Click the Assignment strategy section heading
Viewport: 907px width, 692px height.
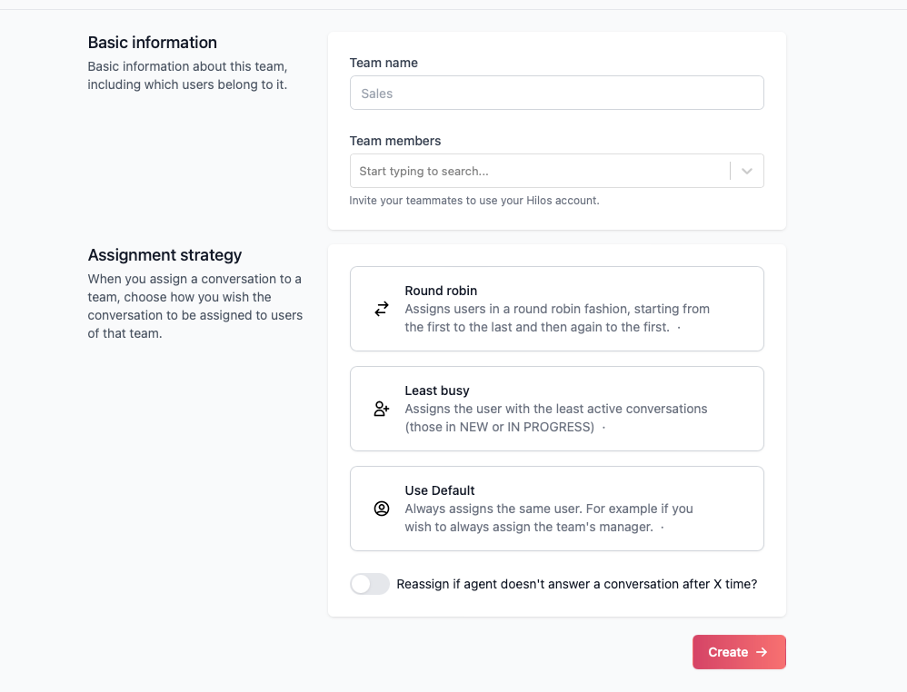click(x=164, y=255)
